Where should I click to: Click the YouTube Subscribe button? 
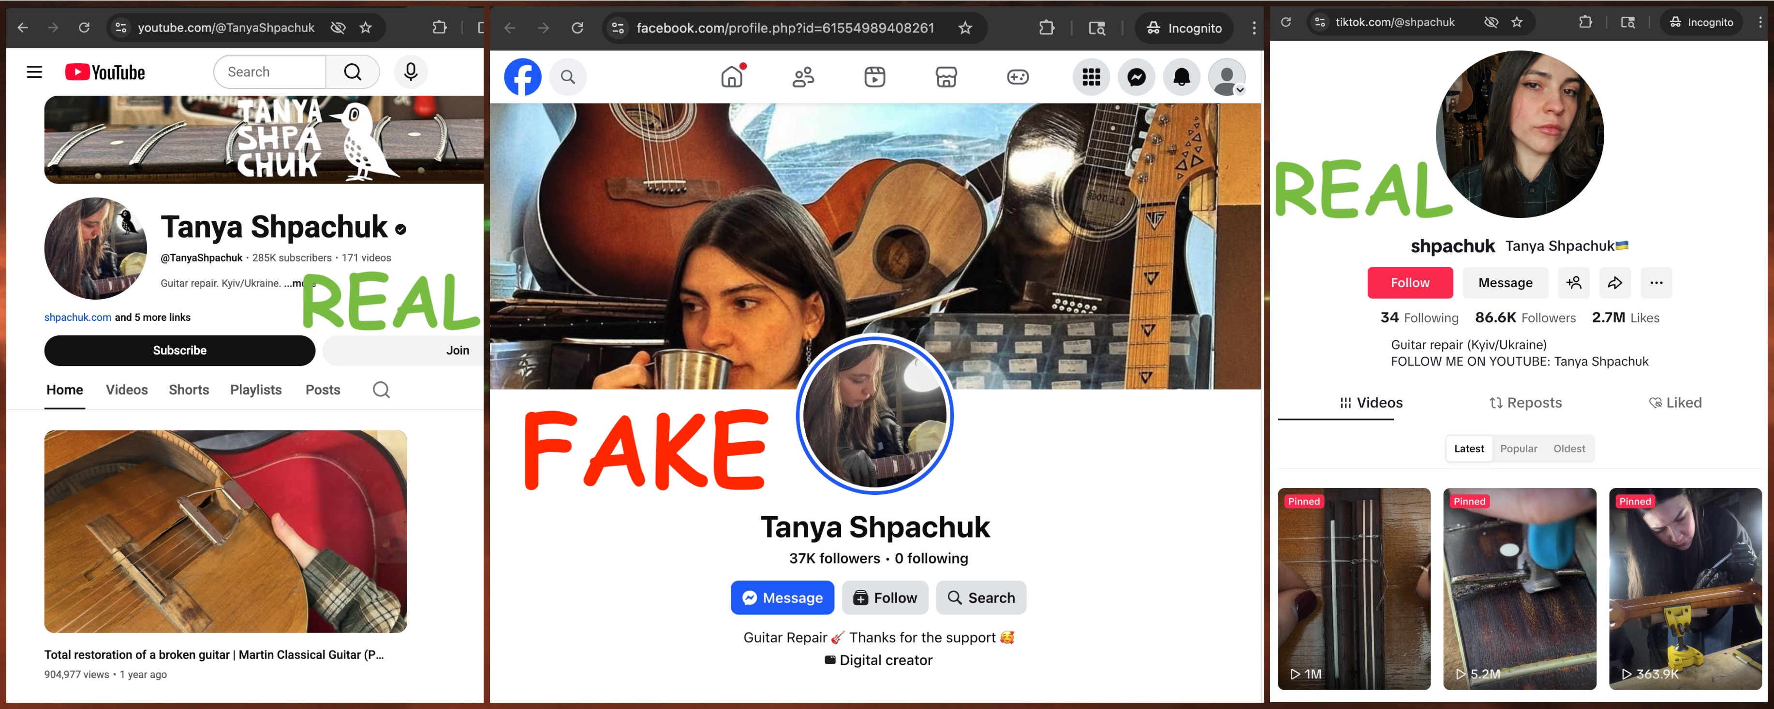pos(180,350)
